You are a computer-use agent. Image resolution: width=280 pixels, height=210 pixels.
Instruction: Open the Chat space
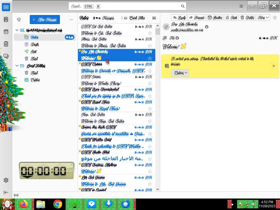[x=6, y=56]
